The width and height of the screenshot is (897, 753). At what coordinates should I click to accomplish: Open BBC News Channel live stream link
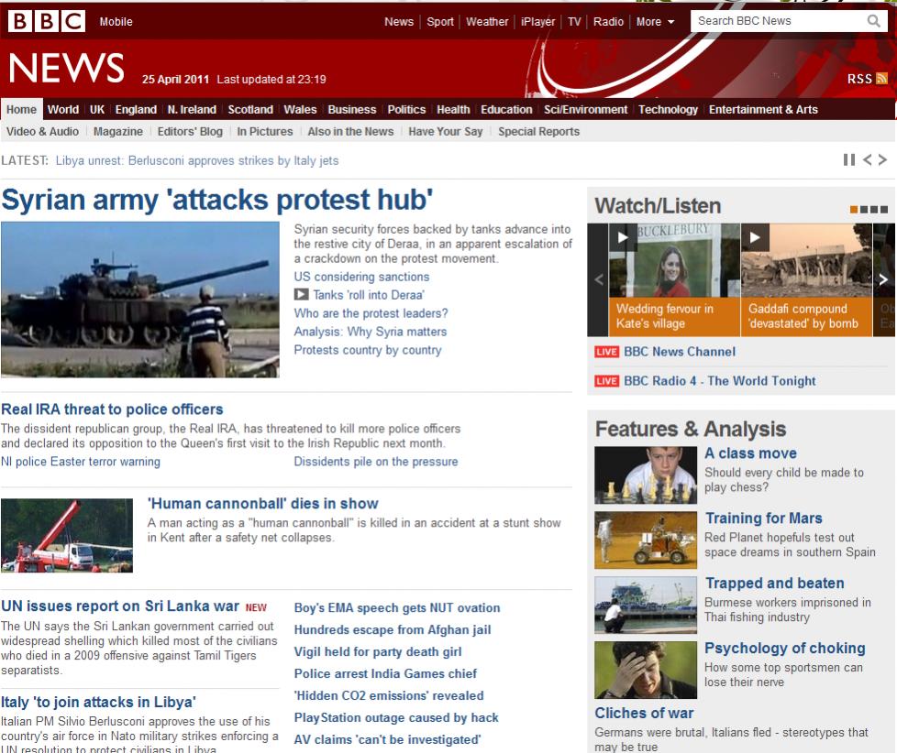pos(680,352)
